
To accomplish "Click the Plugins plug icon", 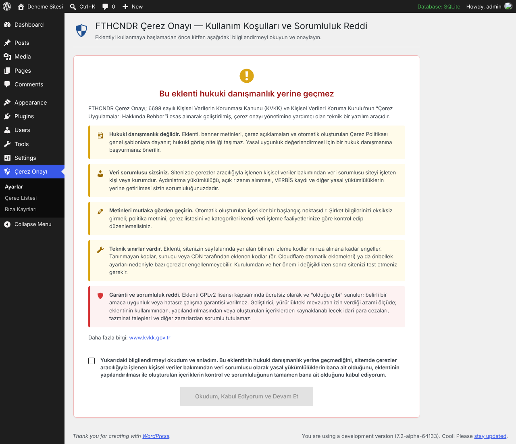I will 7,116.
